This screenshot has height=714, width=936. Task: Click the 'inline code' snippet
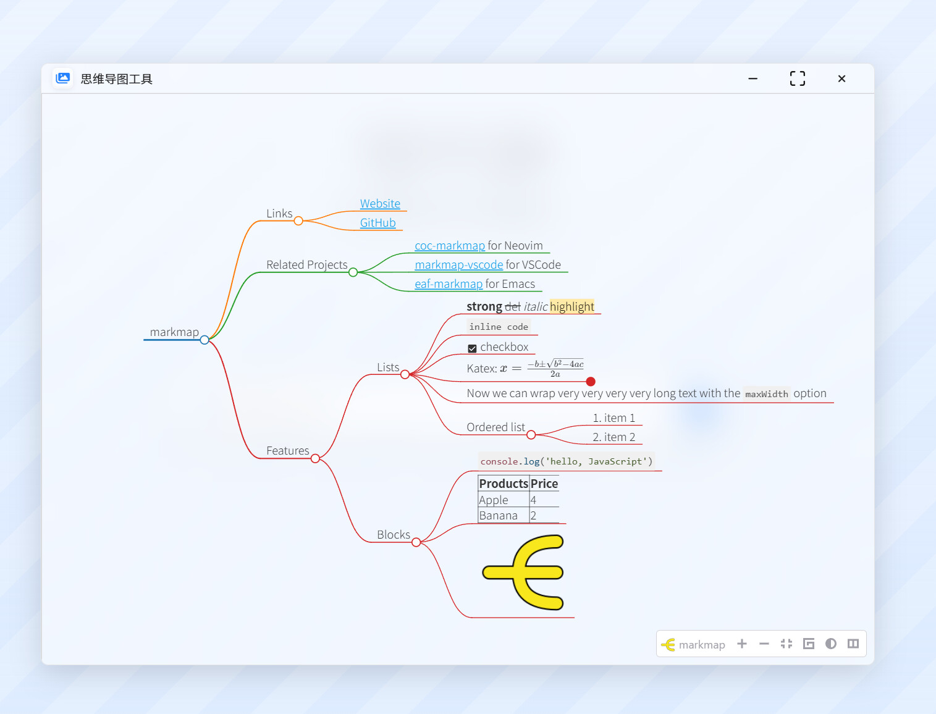point(499,327)
